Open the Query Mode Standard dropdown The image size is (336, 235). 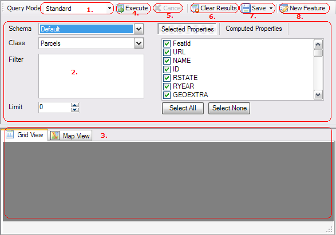coord(109,9)
